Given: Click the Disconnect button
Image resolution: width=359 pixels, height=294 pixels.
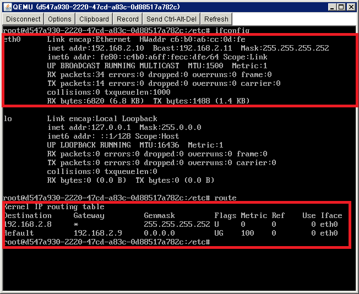Looking at the screenshot, I should coord(23,19).
